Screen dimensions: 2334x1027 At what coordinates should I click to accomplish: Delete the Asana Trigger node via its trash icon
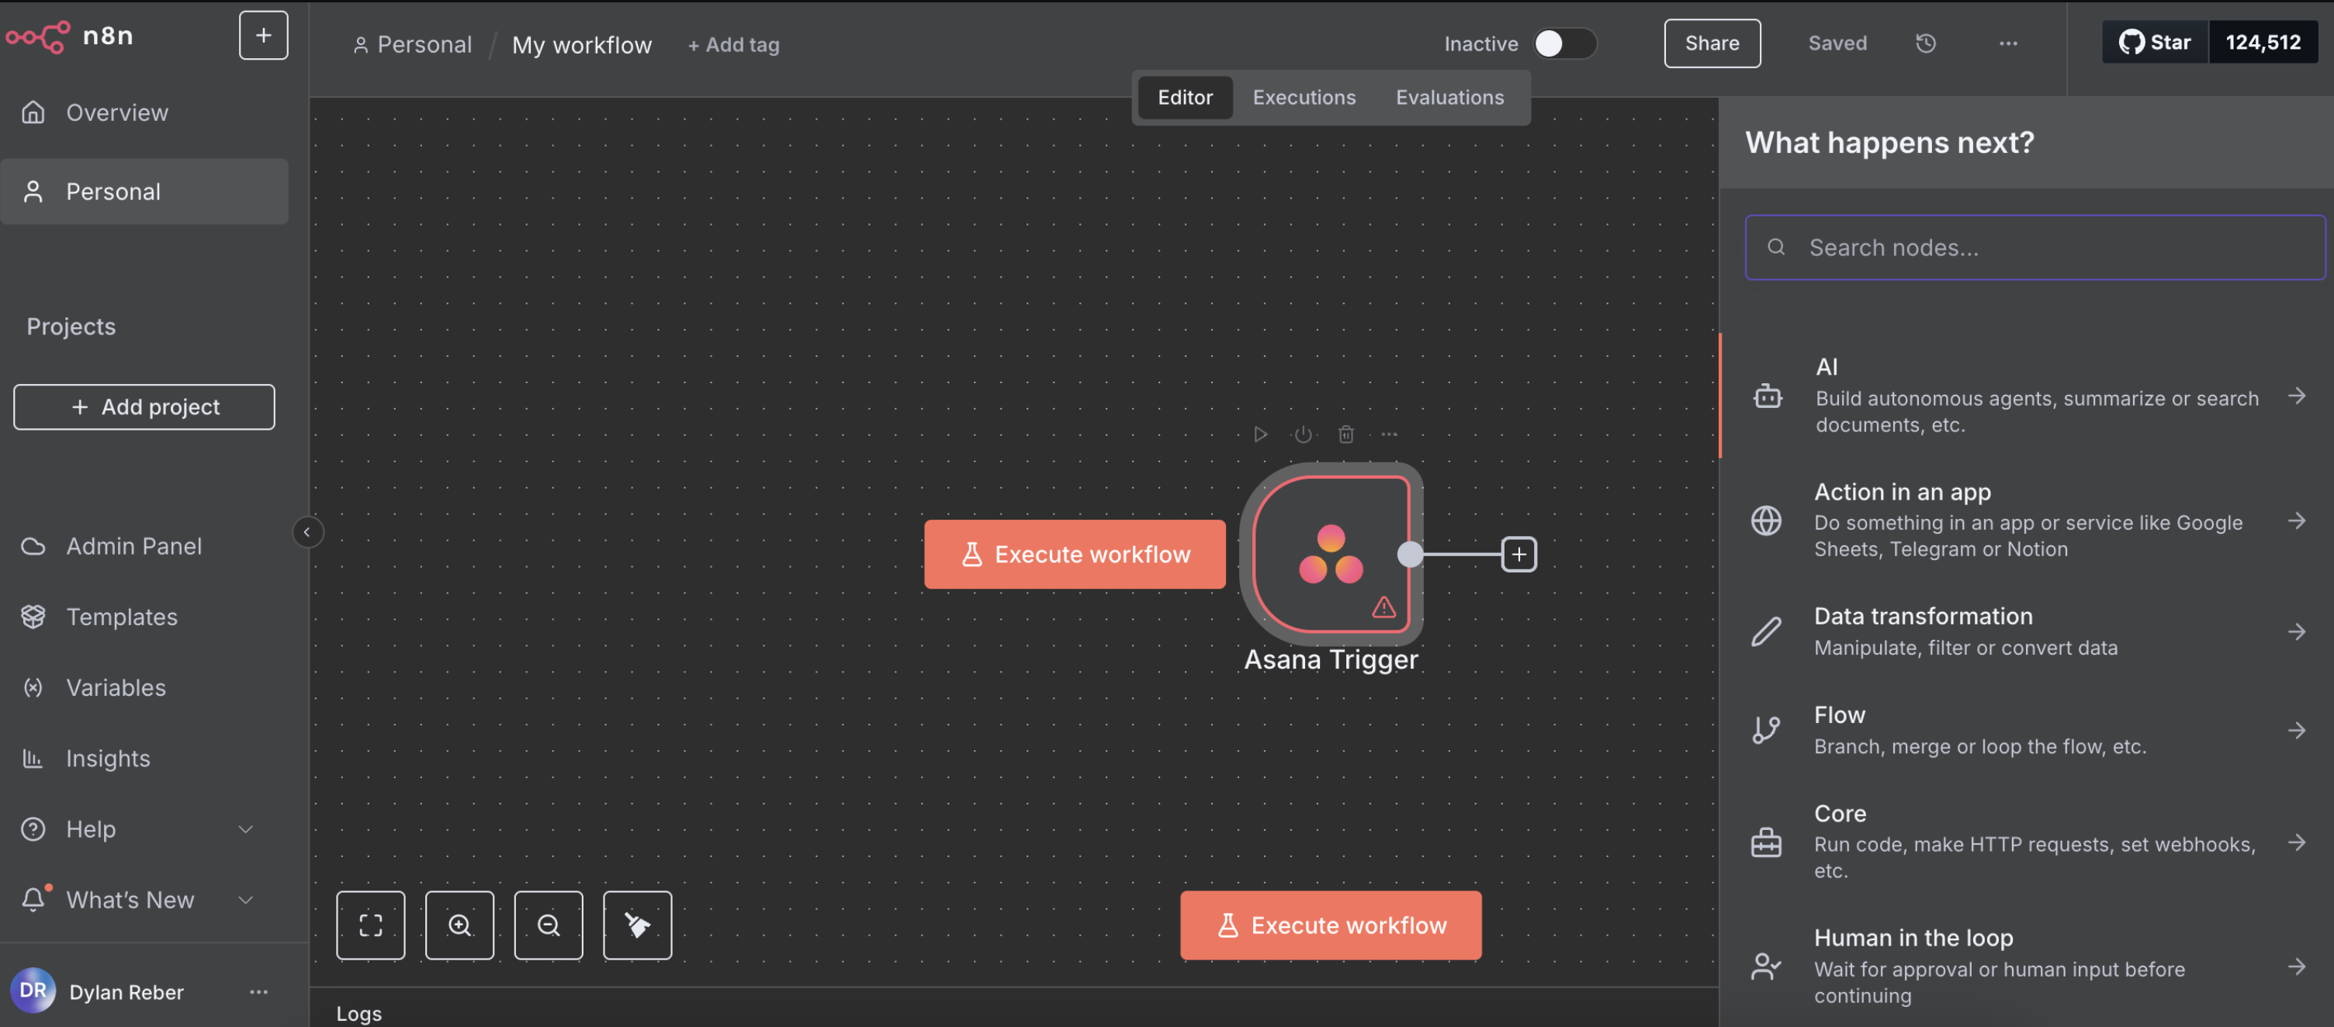pyautogui.click(x=1346, y=434)
